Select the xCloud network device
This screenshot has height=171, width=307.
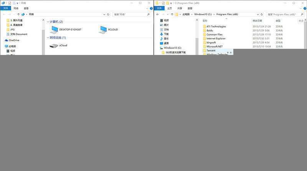point(58,45)
